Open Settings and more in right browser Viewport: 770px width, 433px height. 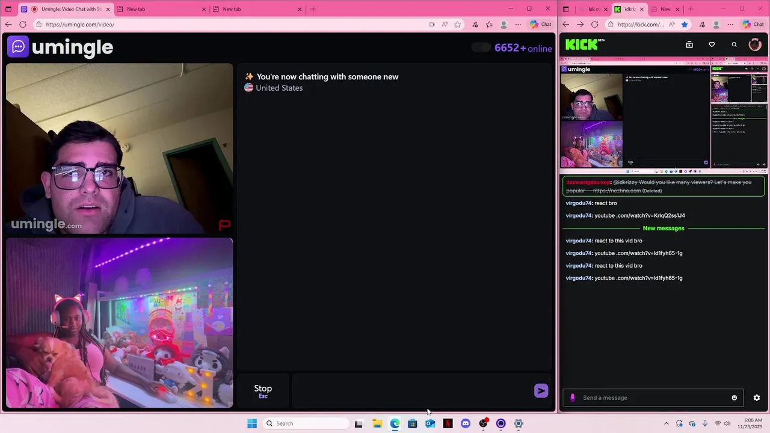730,24
